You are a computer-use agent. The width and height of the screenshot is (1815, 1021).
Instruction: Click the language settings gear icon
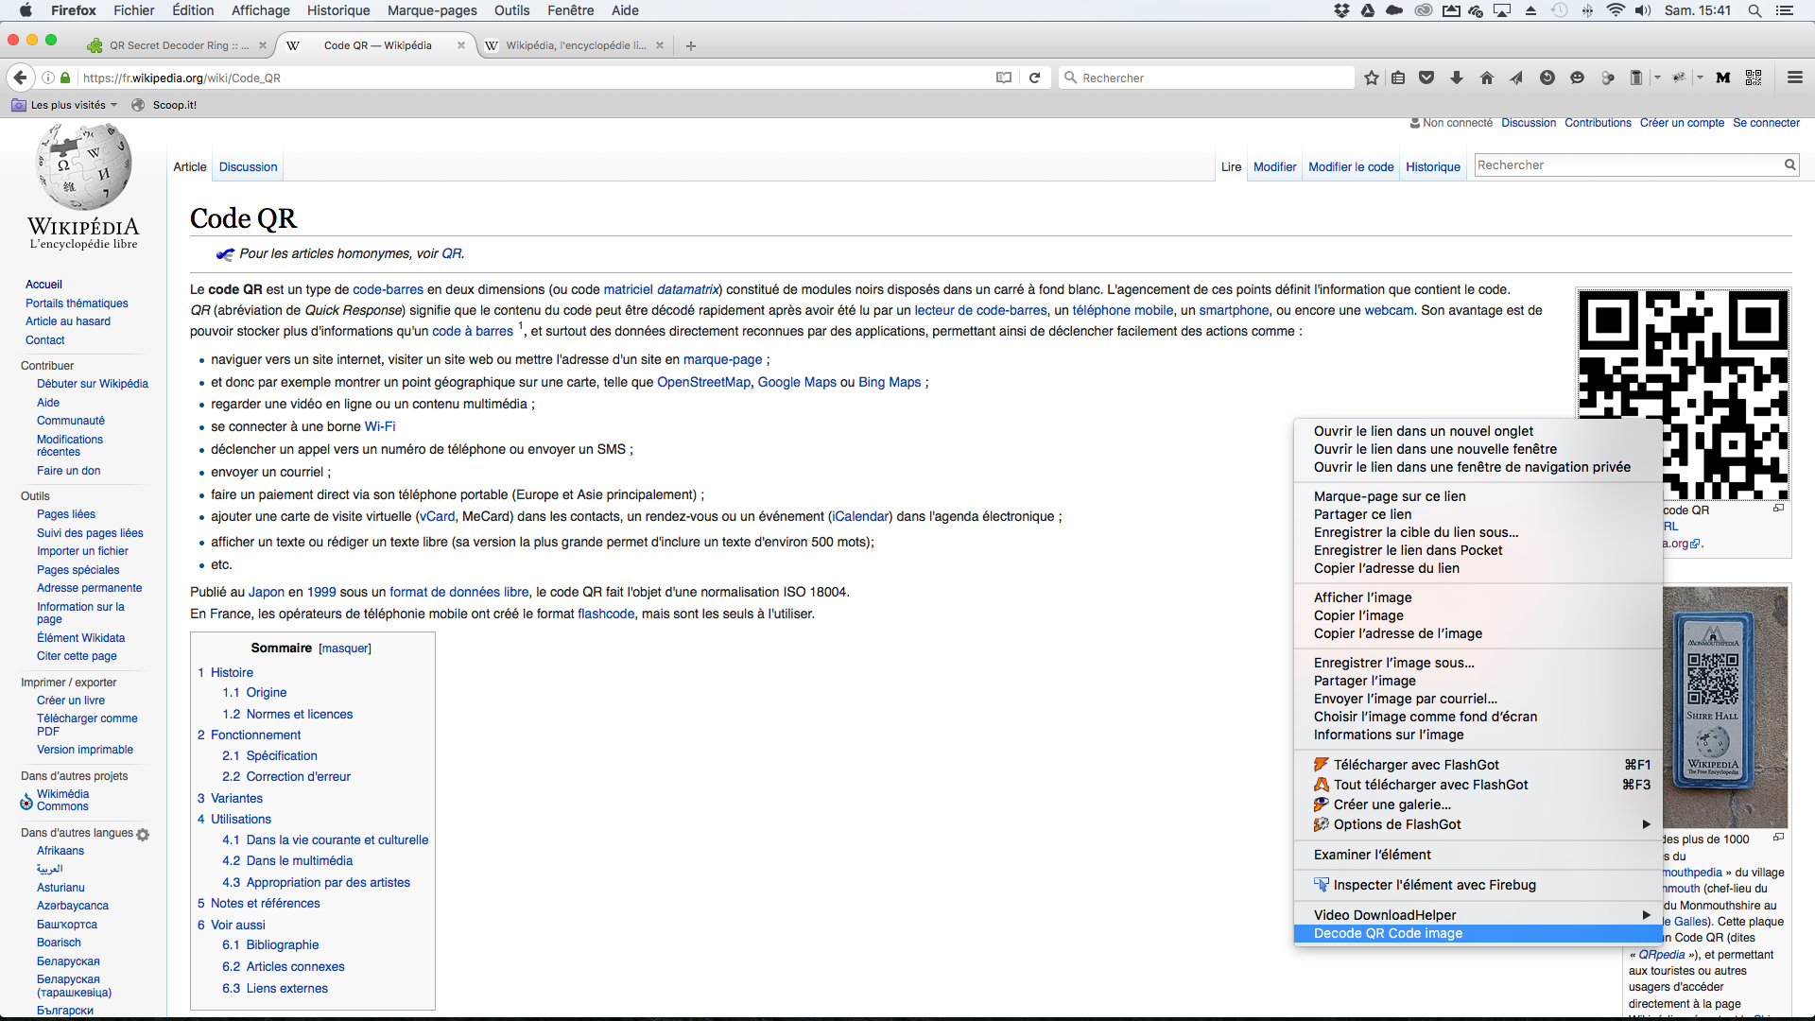point(143,834)
